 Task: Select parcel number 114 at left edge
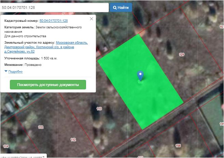5,146
